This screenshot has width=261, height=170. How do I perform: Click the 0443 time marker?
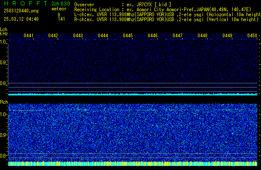tap(78, 36)
